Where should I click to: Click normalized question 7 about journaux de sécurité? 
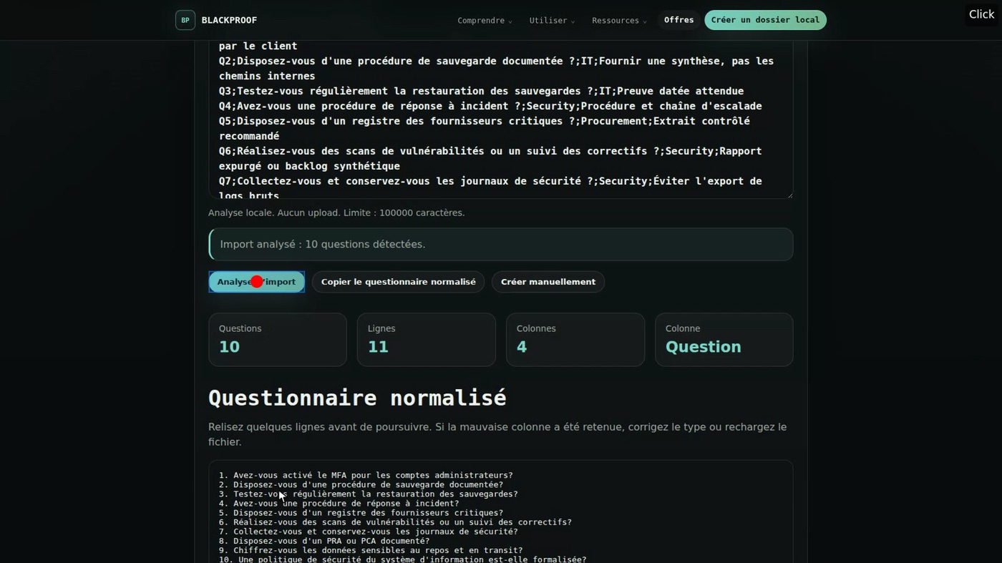coord(368,532)
